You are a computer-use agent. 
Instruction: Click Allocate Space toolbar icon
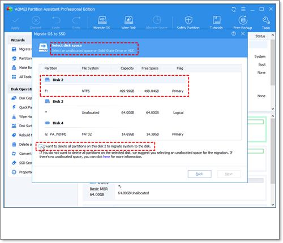(x=157, y=20)
